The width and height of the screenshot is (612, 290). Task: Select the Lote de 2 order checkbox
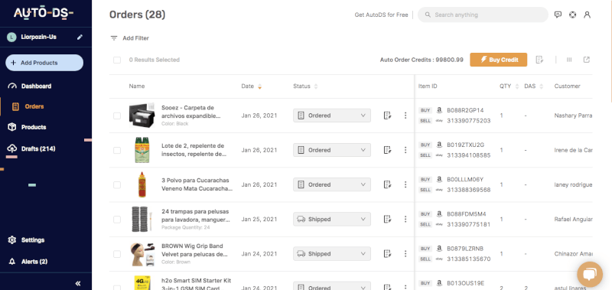pyautogui.click(x=117, y=150)
